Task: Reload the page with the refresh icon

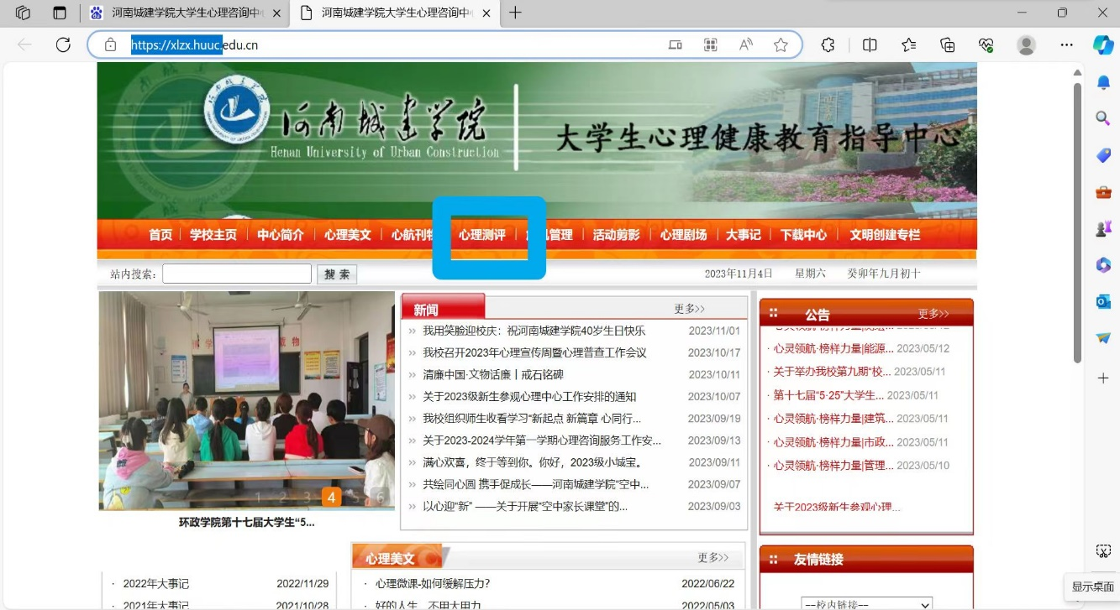Action: (x=63, y=45)
